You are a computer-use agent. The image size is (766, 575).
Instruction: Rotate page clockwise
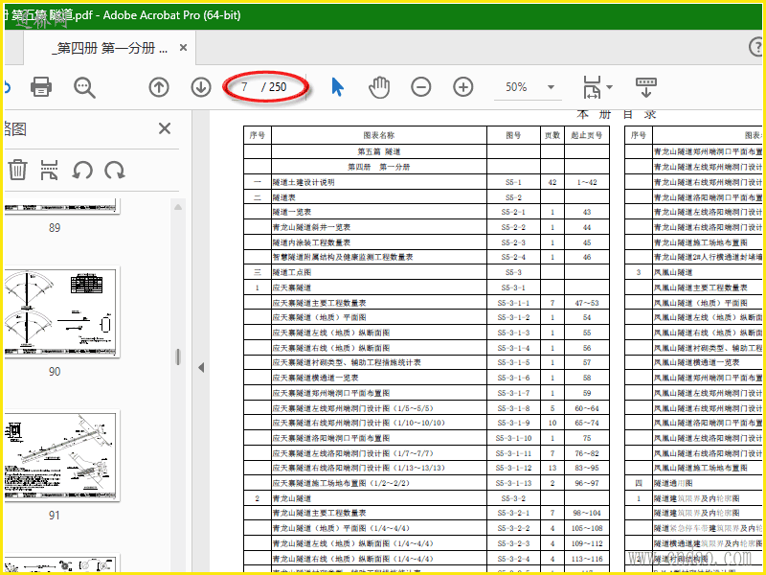tap(115, 171)
